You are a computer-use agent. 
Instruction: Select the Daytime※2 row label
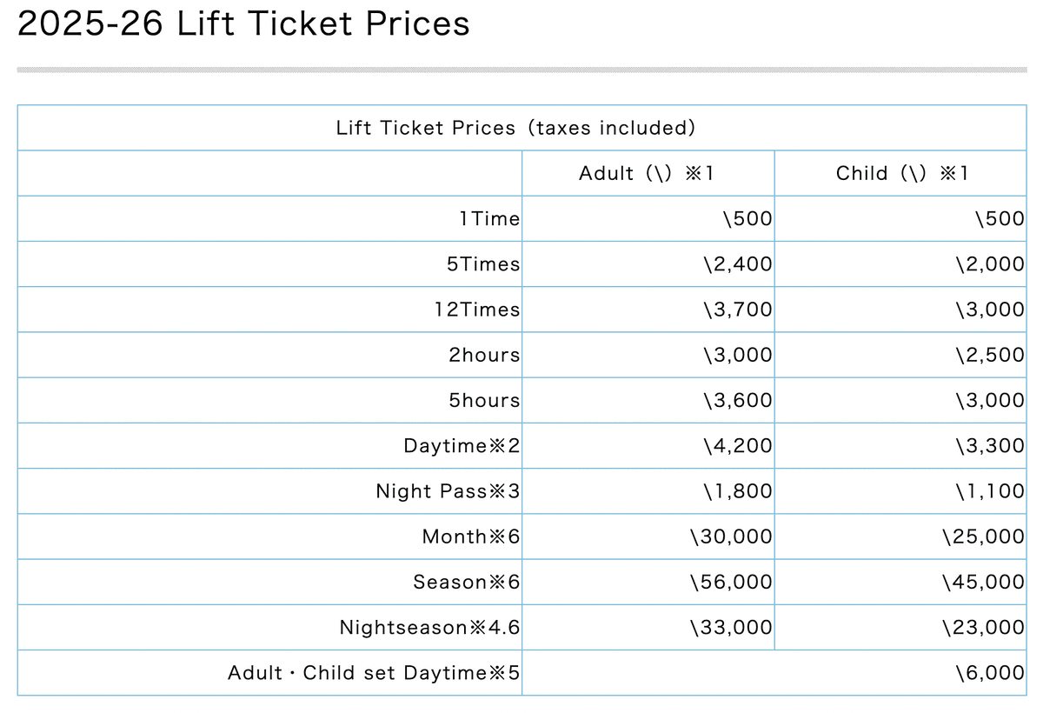462,446
